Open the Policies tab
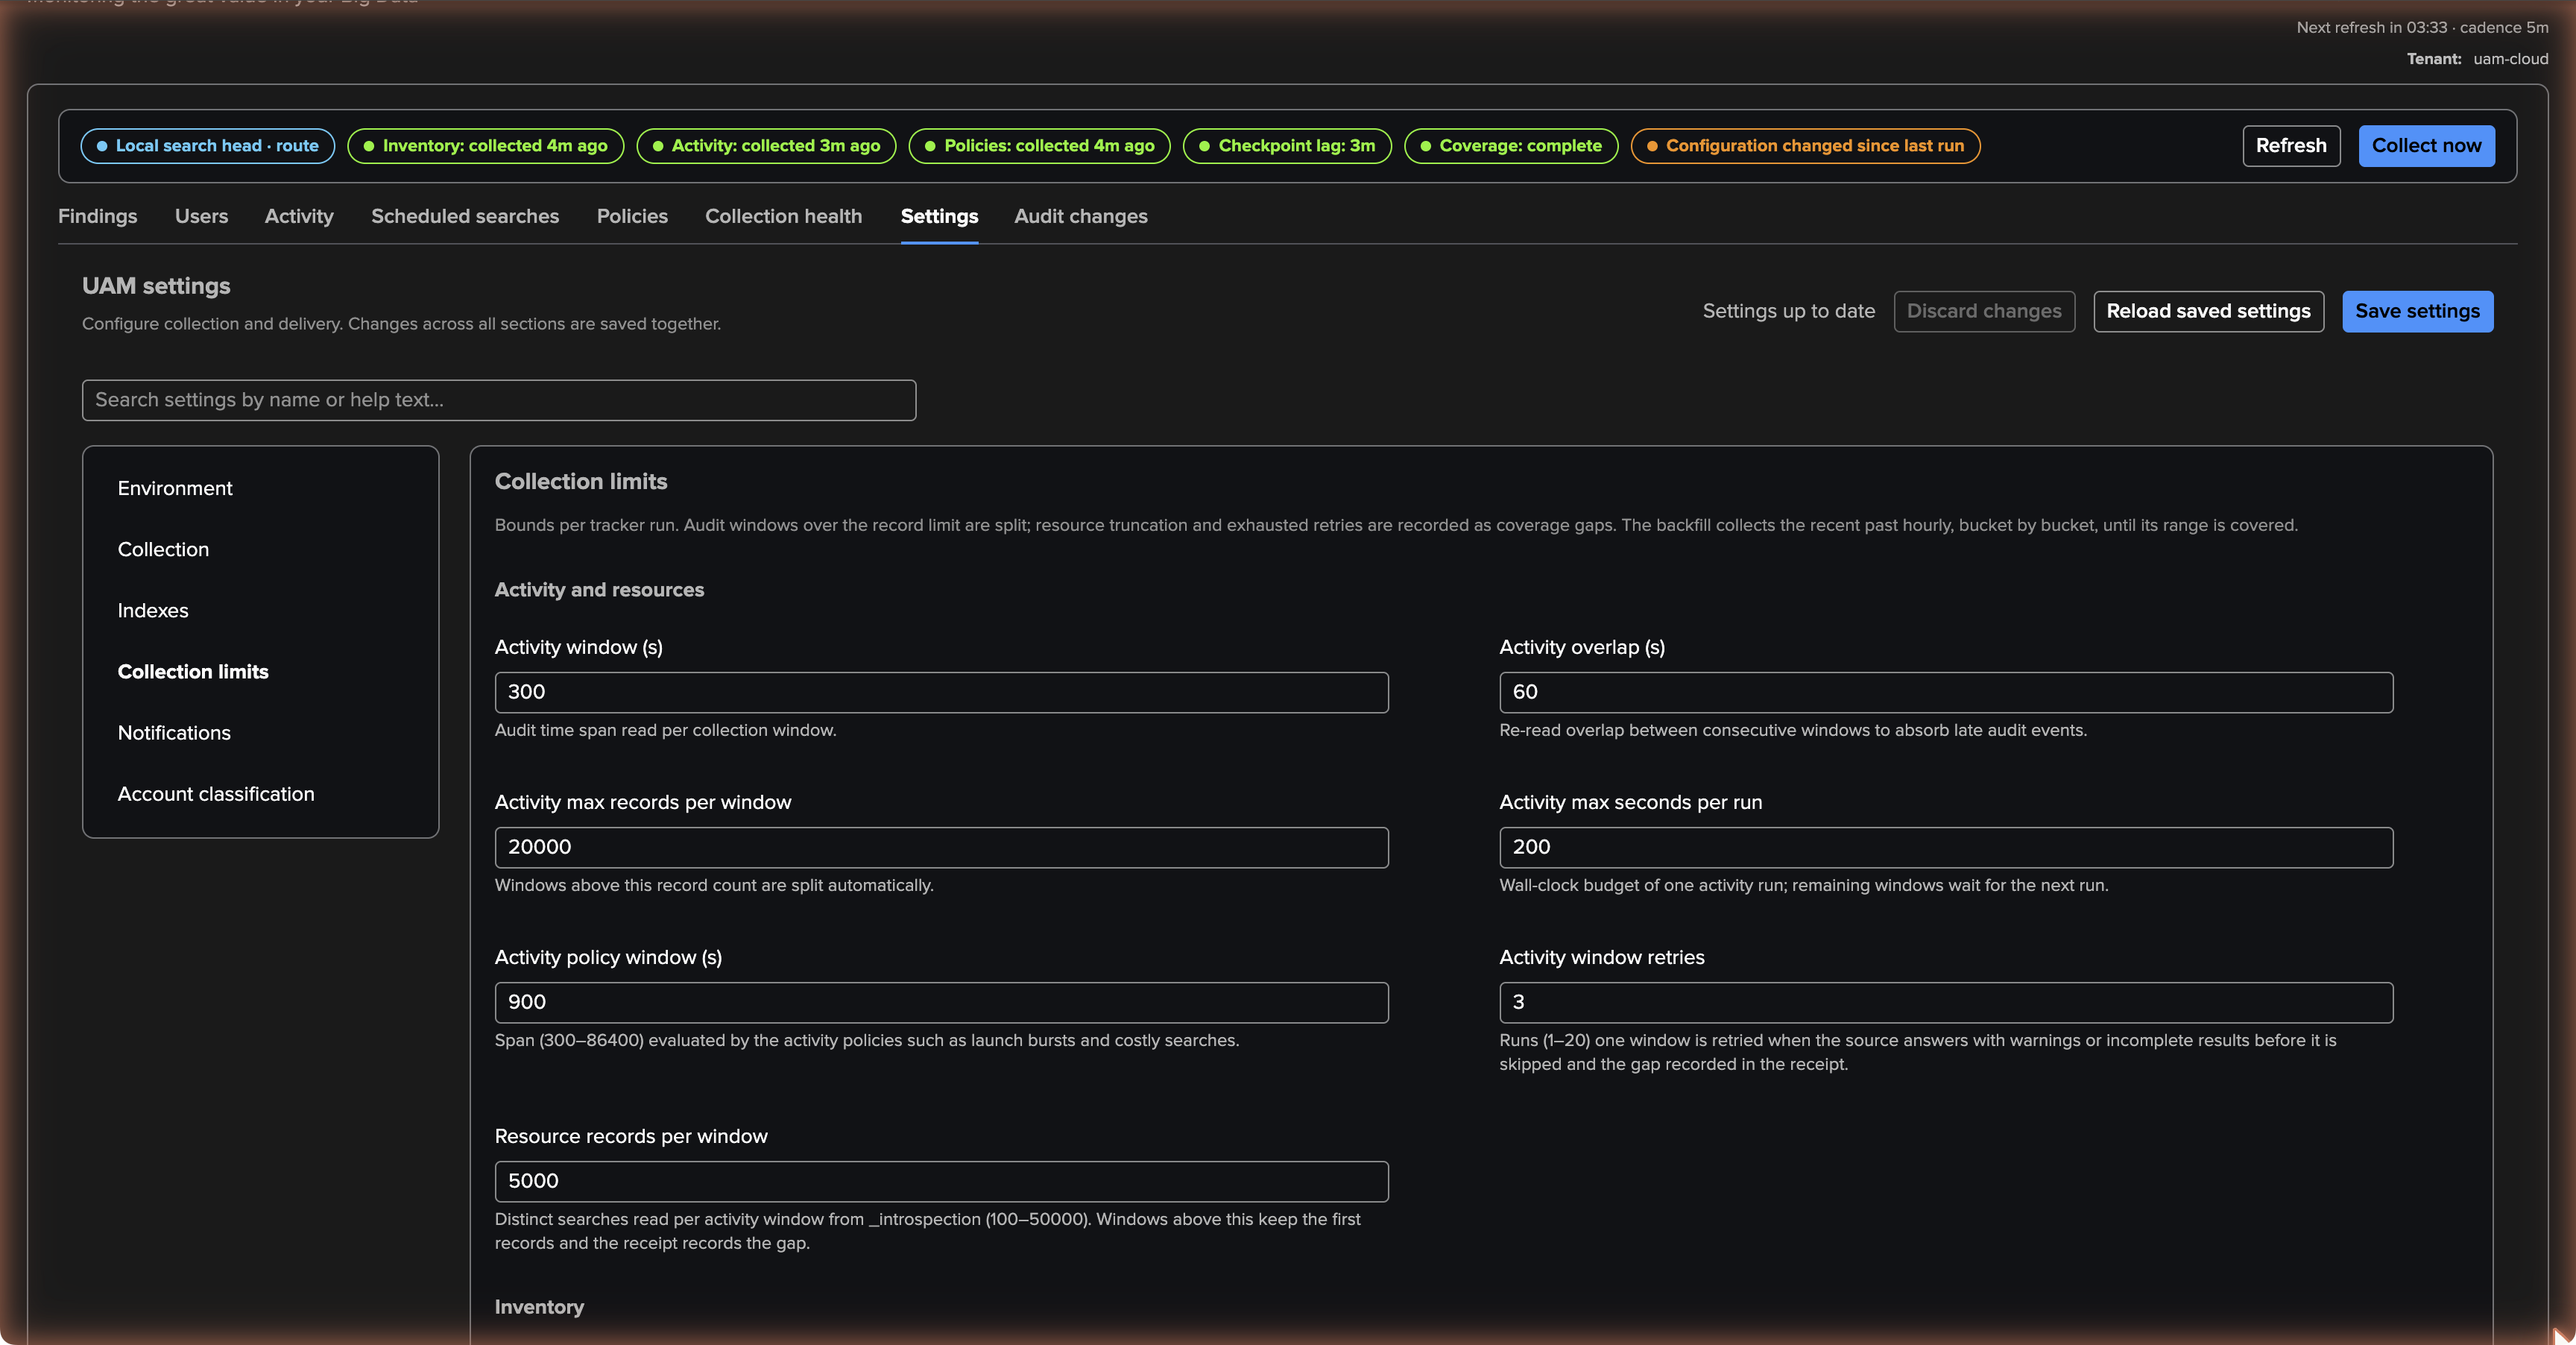This screenshot has width=2576, height=1345. pos(632,216)
